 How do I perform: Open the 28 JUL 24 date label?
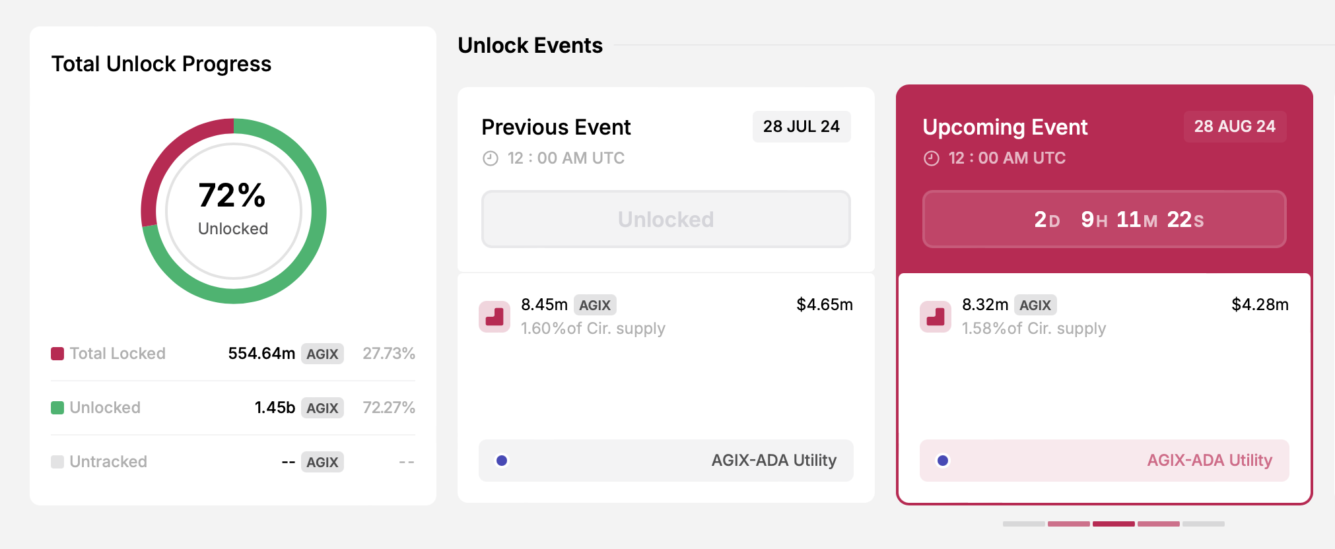click(x=801, y=126)
